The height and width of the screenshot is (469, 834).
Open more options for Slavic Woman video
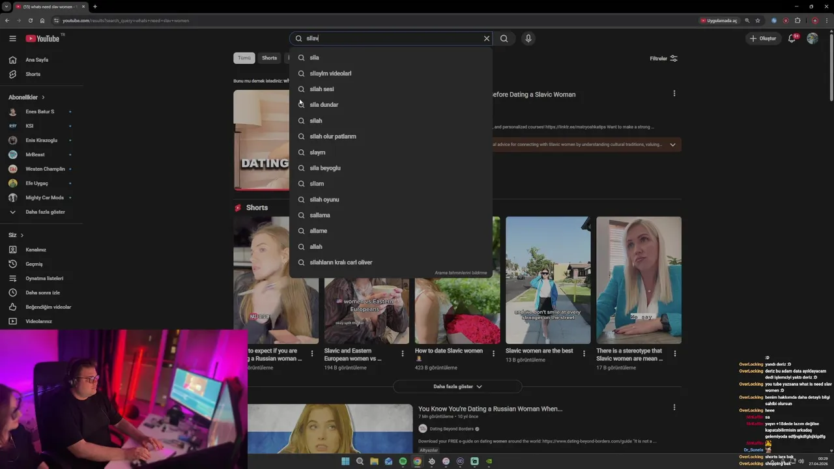click(674, 93)
